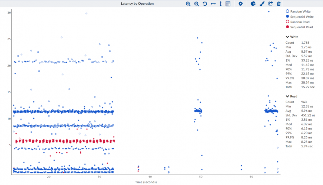Toggle Random Write series in legend

pyautogui.click(x=300, y=11)
